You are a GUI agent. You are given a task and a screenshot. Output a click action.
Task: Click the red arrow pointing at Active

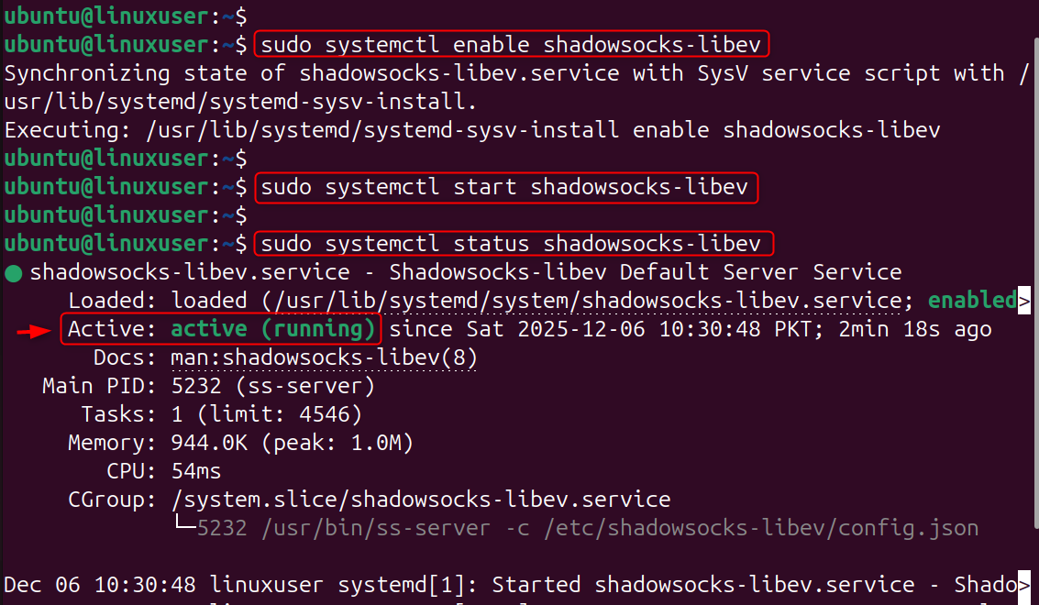pos(33,330)
